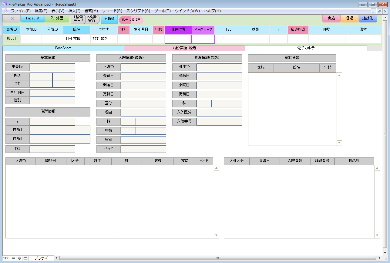Click the FileMaker document icon in menu bar
The height and width of the screenshot is (263, 390).
click(6, 11)
